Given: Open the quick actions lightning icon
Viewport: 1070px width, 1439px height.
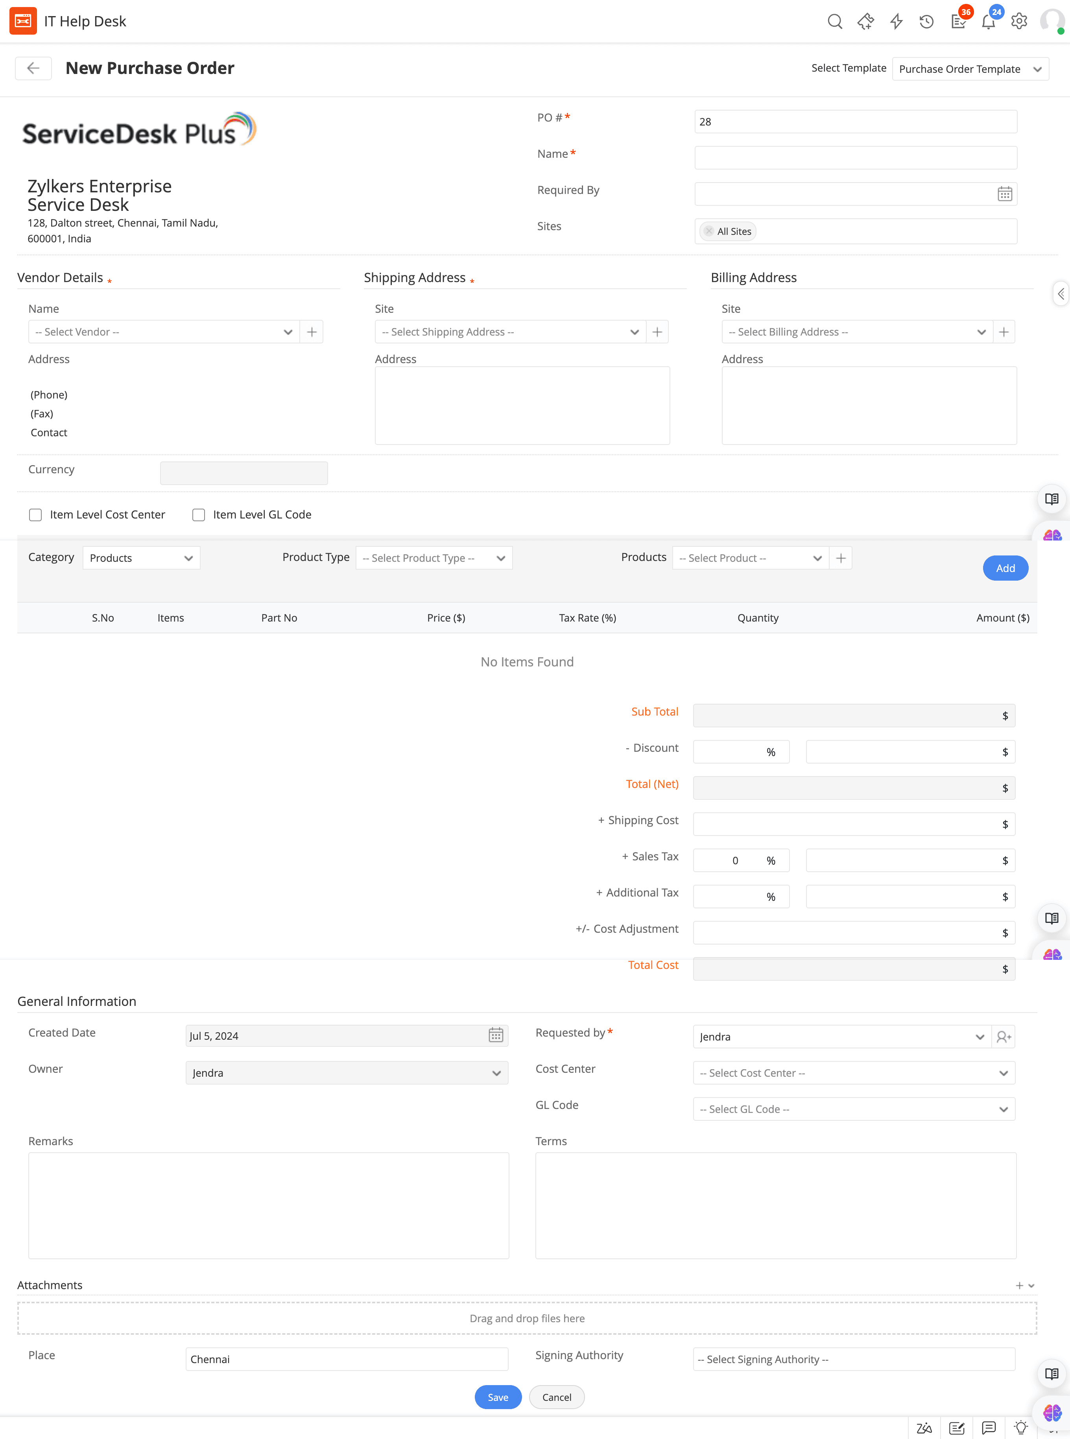Looking at the screenshot, I should click(897, 21).
